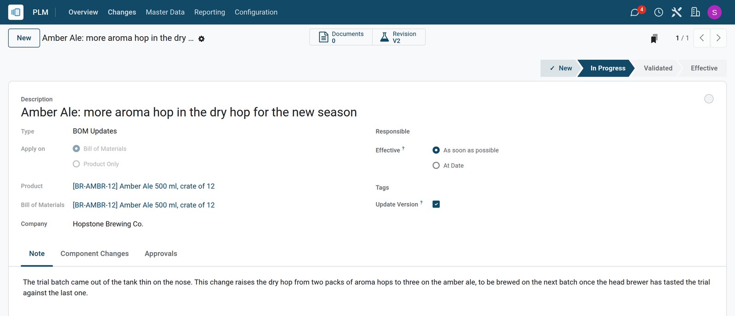The height and width of the screenshot is (316, 735).
Task: Open the user avatar menu
Action: [714, 12]
